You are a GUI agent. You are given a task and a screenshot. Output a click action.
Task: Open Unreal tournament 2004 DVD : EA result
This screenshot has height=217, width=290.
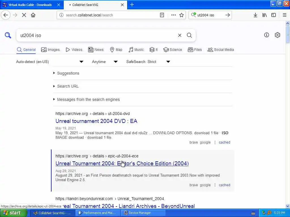96,121
